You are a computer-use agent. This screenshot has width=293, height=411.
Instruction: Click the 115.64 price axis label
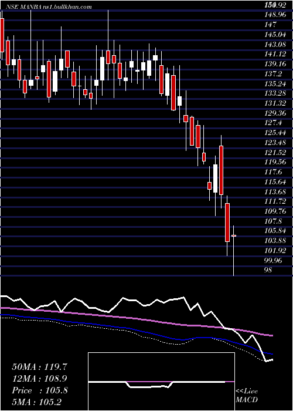(x=275, y=181)
